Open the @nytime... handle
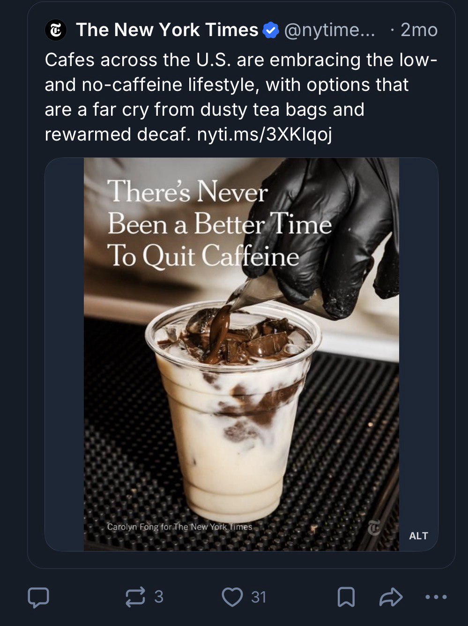The width and height of the screenshot is (468, 626). [330, 30]
